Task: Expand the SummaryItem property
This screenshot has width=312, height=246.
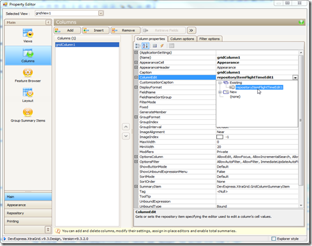Action: (x=136, y=186)
